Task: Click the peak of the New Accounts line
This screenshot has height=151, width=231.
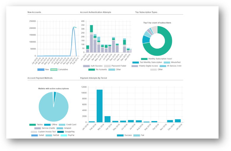Action: 74,27
